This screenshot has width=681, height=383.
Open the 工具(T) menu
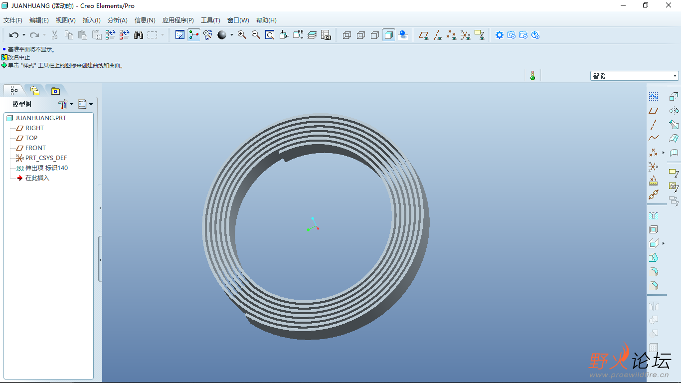tap(210, 20)
